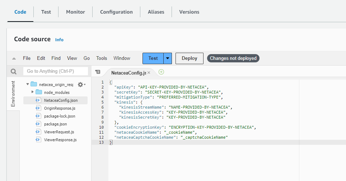Select the node_modules folder icon
This screenshot has width=346, height=181.
pyautogui.click(x=39, y=92)
